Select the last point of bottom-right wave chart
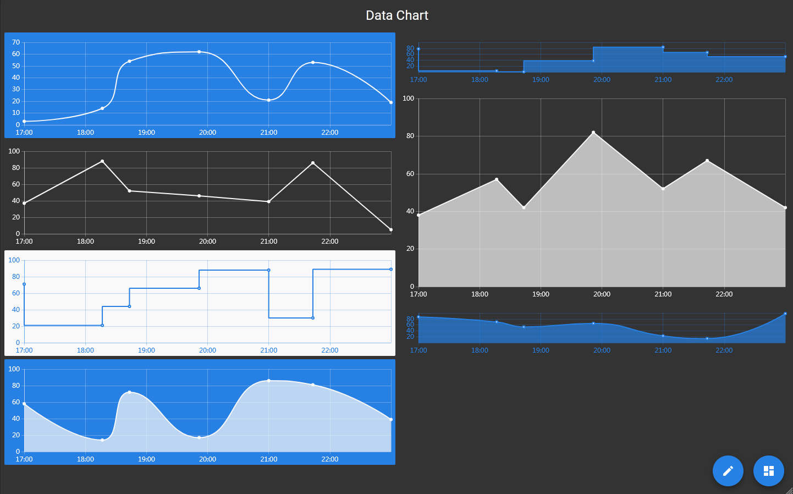793x494 pixels. tap(785, 314)
